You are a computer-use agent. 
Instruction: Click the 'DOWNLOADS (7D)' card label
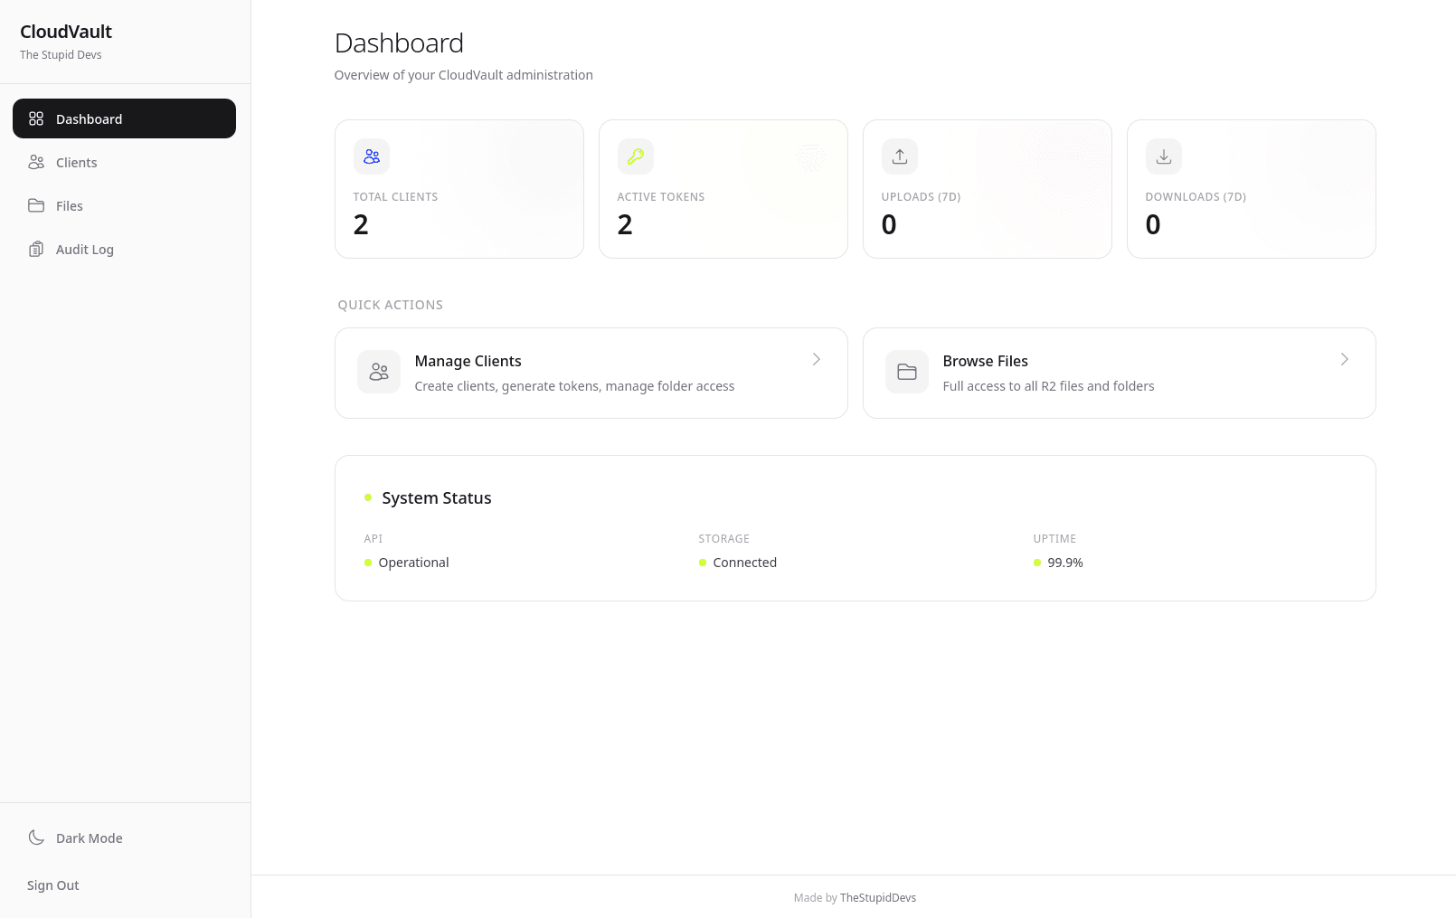[1196, 197]
